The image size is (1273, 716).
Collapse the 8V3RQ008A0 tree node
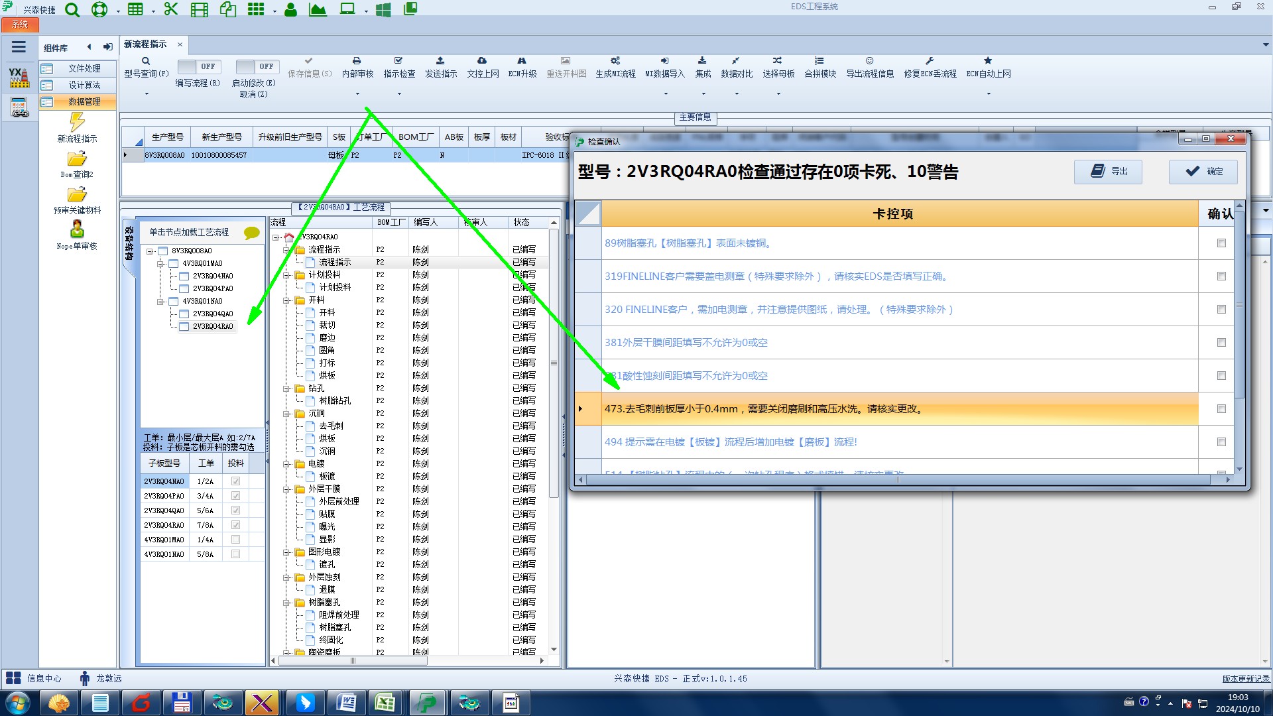pyautogui.click(x=150, y=251)
